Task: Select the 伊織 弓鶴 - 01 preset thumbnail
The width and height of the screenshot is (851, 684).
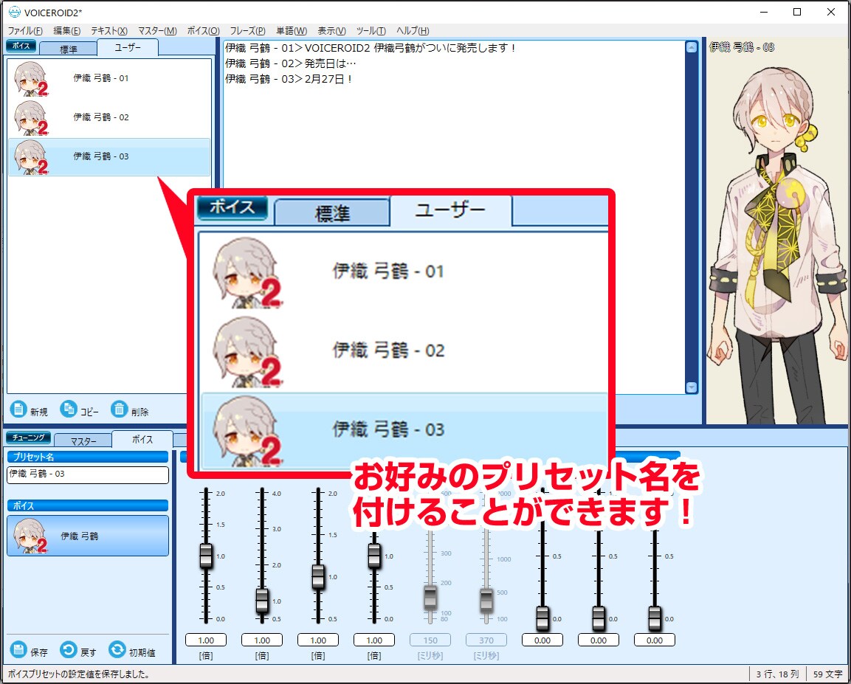Action: (30, 79)
